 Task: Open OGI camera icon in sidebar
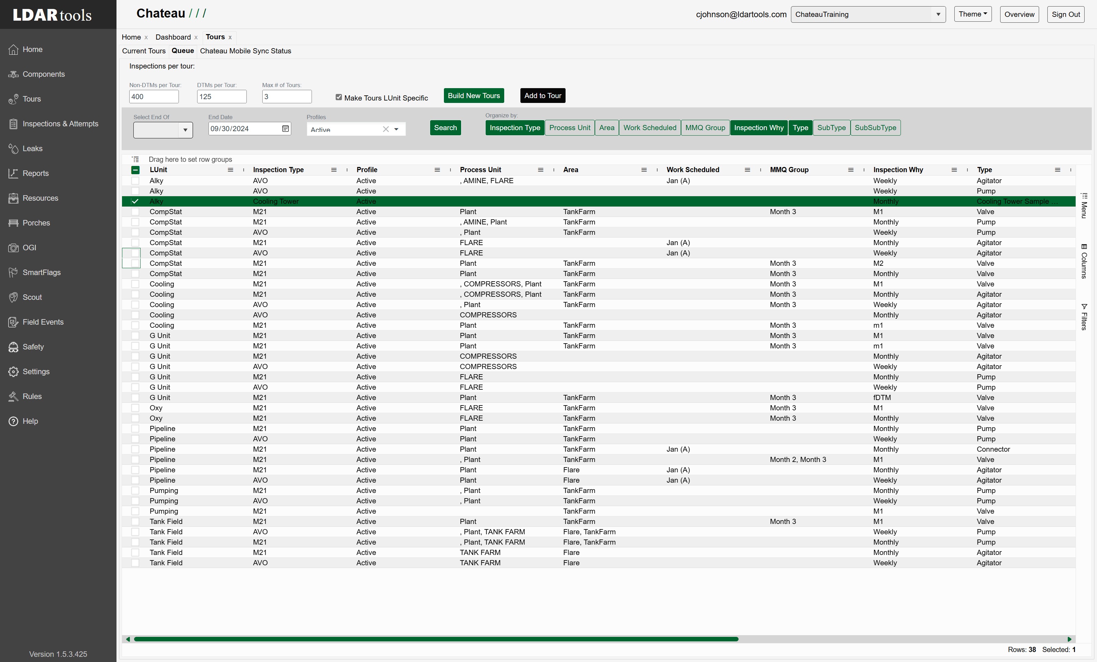tap(13, 248)
